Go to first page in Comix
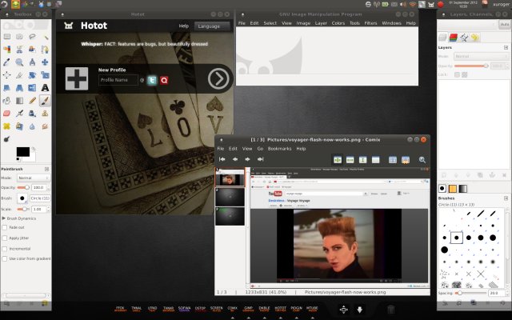This screenshot has width=512, height=320. [x=222, y=160]
